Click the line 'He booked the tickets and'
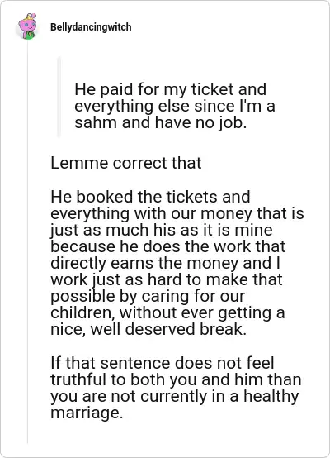 click(x=150, y=197)
